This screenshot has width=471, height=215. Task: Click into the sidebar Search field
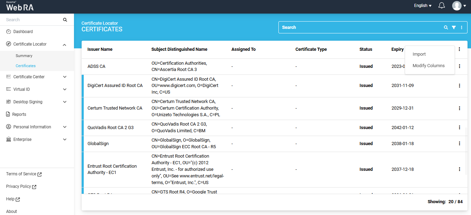click(31, 20)
